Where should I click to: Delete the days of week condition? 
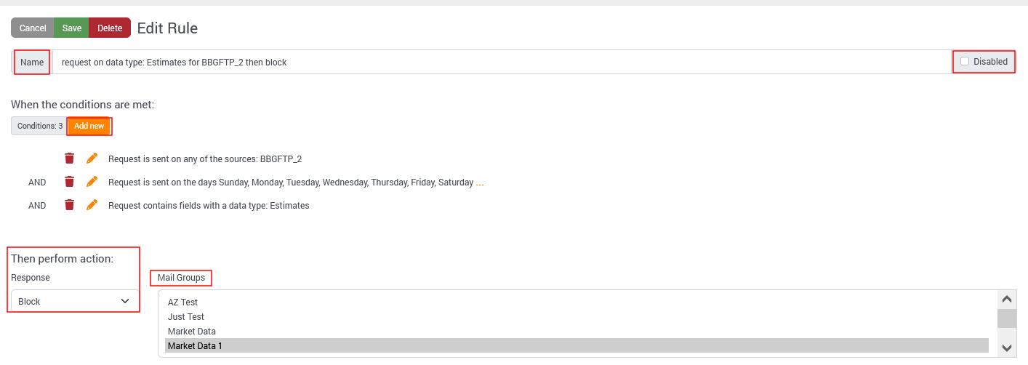(x=69, y=182)
